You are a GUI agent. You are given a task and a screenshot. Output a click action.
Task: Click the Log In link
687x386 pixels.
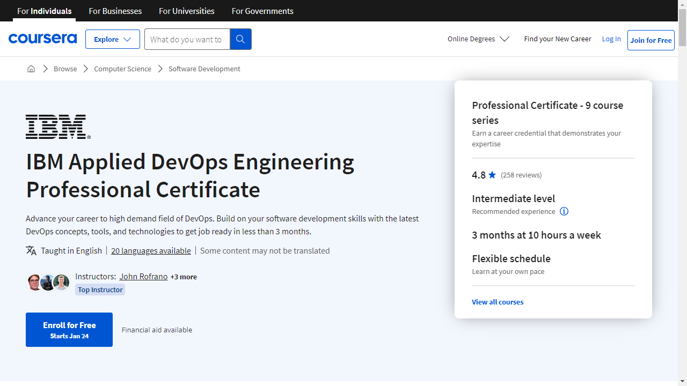611,39
